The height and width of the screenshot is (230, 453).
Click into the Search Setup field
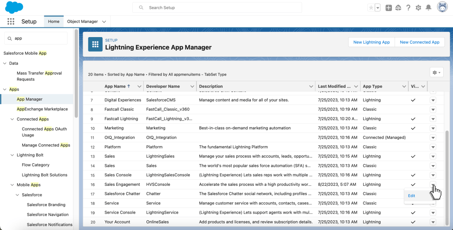point(217,8)
